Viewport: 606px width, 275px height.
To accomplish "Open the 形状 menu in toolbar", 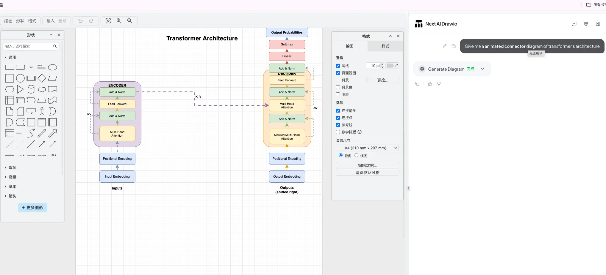I will click(20, 21).
